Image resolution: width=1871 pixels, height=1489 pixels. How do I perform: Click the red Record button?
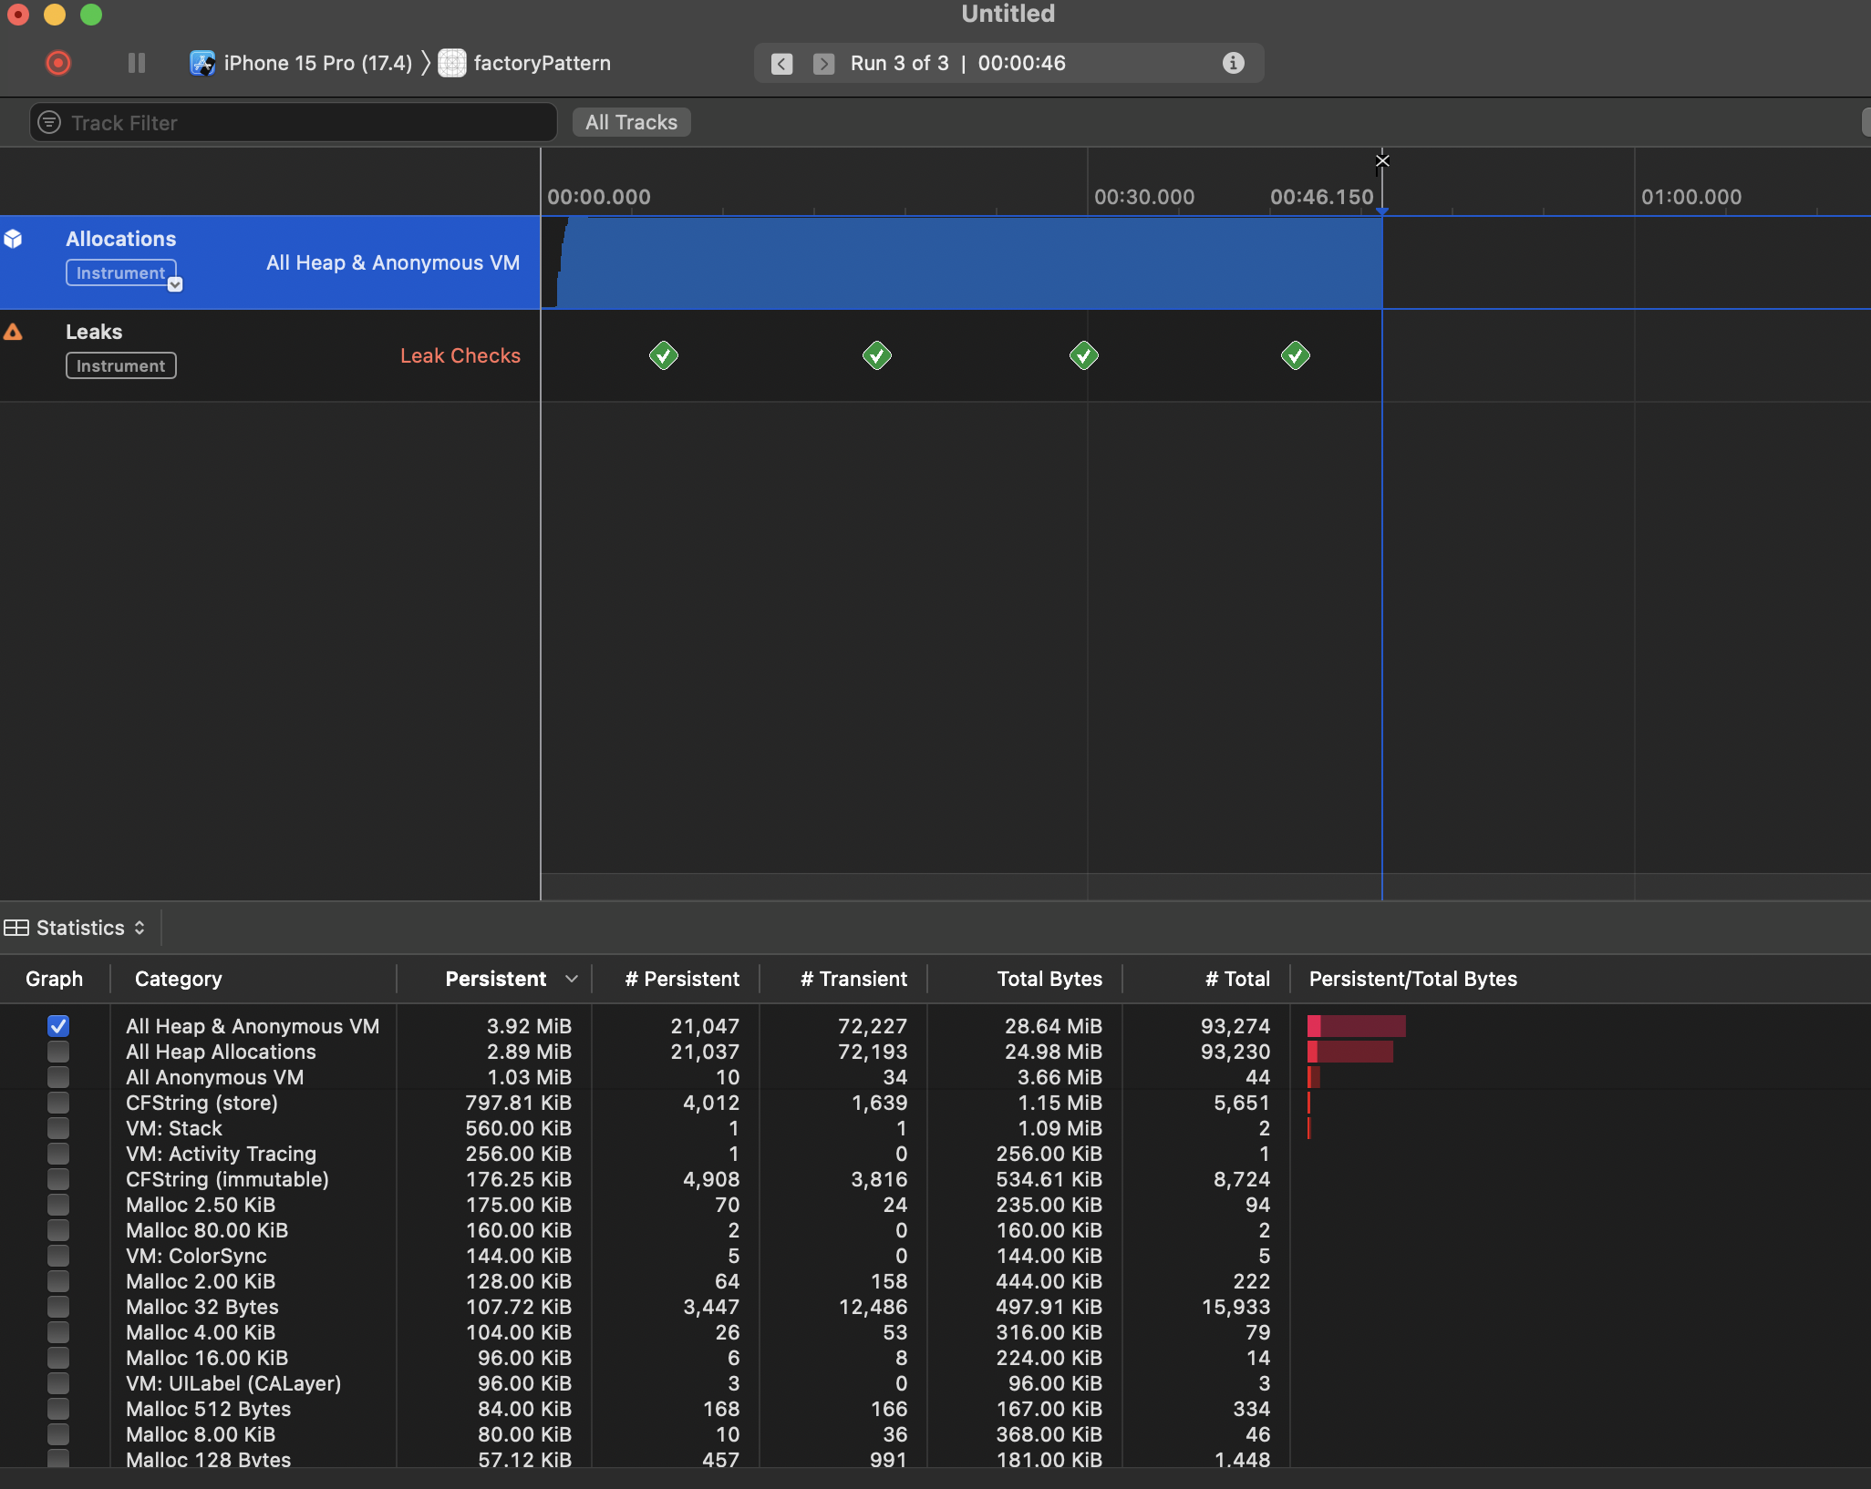coord(58,63)
